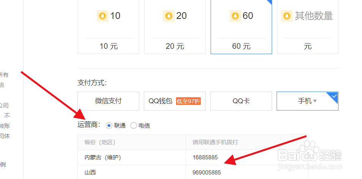Click the dropdown arrow next to 手机
Viewport: 362px width, 179px height.
315,101
